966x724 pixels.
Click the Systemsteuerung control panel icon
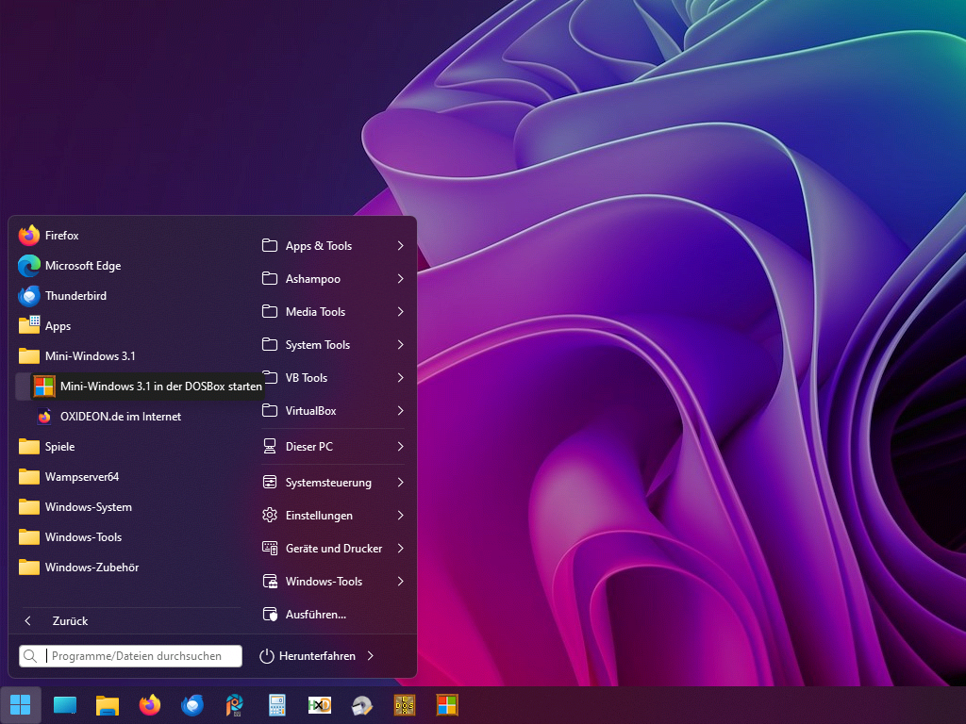[270, 482]
